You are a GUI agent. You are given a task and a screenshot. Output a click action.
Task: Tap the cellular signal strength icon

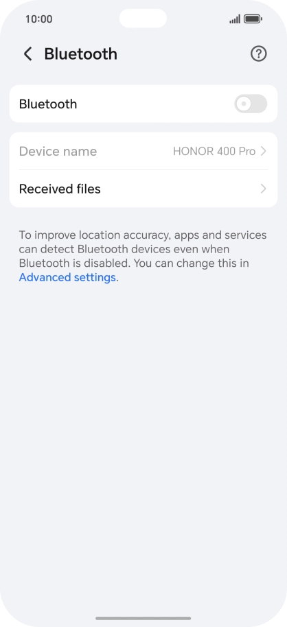coord(235,19)
